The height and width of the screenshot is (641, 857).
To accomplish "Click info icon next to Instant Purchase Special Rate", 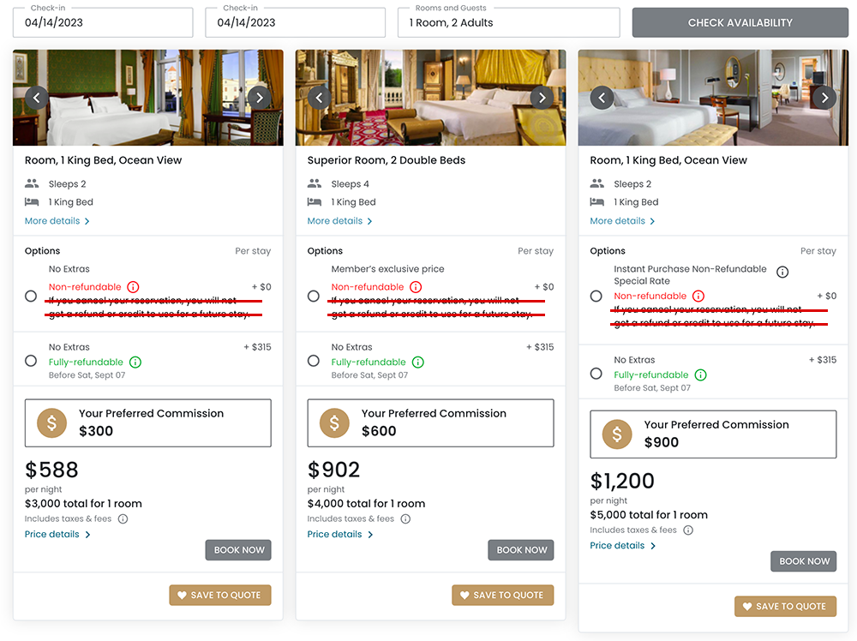I will [x=782, y=273].
